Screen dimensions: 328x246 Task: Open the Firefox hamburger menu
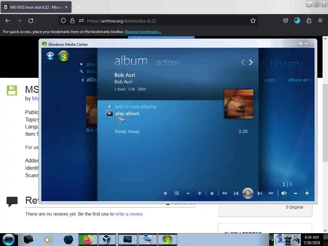pos(320,20)
